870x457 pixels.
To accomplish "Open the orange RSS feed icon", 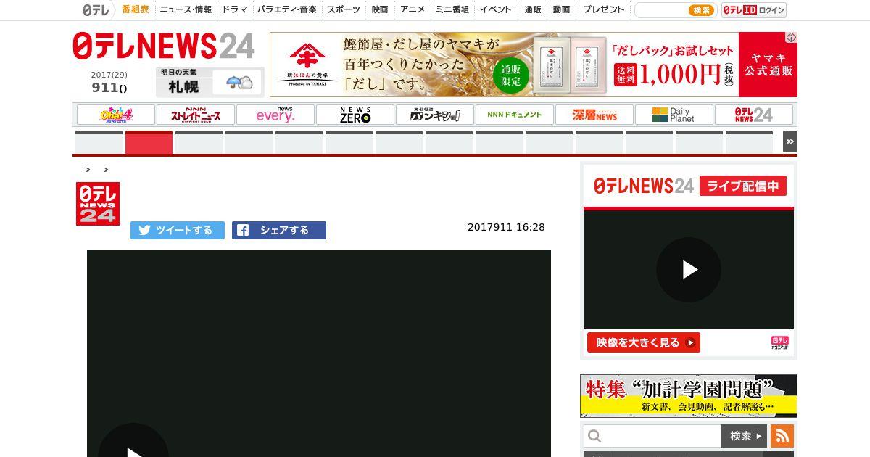I will (x=782, y=436).
